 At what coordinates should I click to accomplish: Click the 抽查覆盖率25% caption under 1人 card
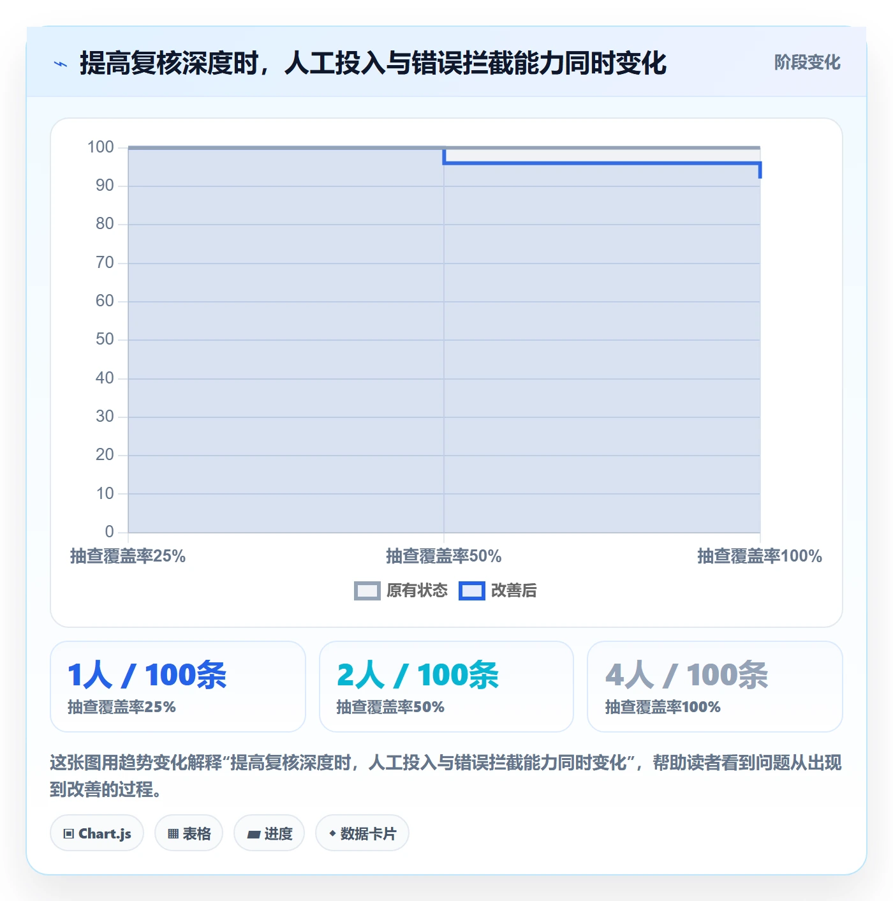pos(122,707)
